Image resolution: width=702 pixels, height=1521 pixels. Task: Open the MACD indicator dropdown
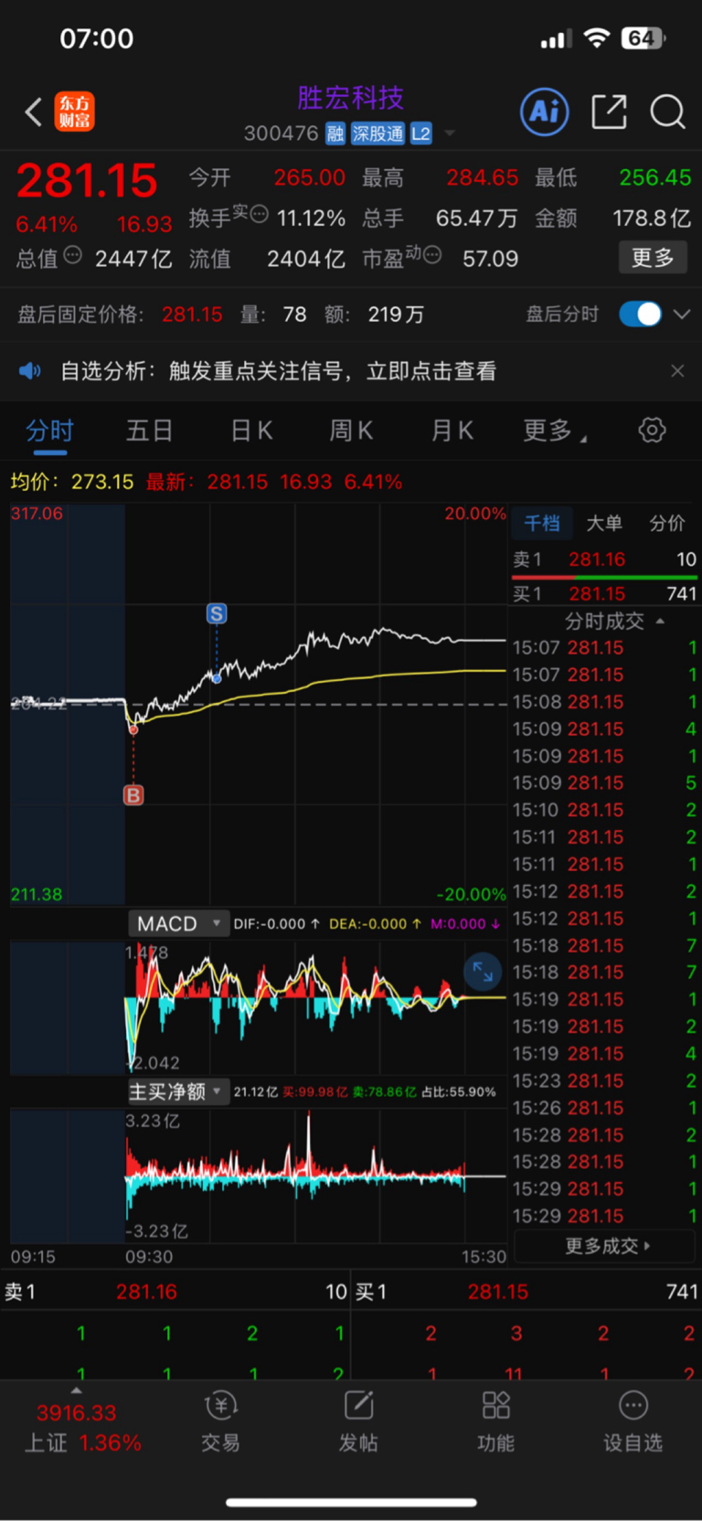click(x=177, y=923)
